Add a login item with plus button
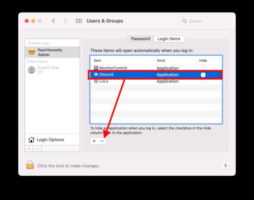Screen dimensions: 254x200 click(x=94, y=141)
